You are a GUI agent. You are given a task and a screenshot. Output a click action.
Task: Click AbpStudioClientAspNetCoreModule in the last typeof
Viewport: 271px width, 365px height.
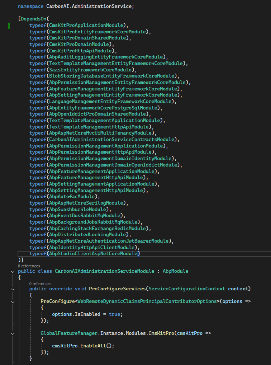coord(93,254)
